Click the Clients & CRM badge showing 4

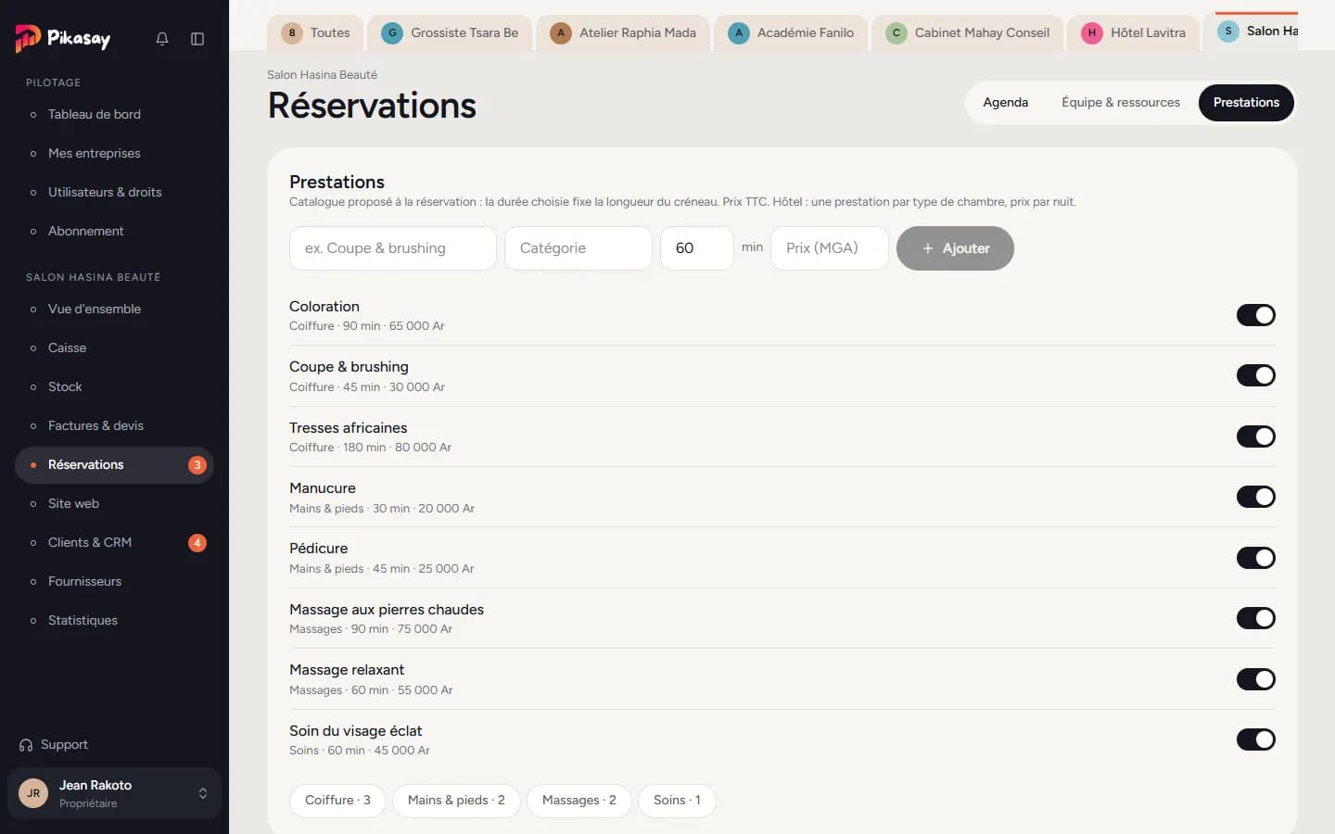pos(197,543)
